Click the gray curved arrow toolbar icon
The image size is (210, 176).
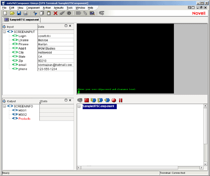[x=102, y=13]
